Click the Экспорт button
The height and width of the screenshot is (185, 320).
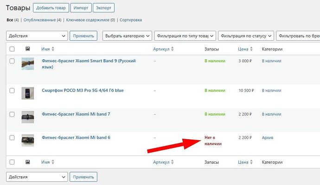coord(103,8)
